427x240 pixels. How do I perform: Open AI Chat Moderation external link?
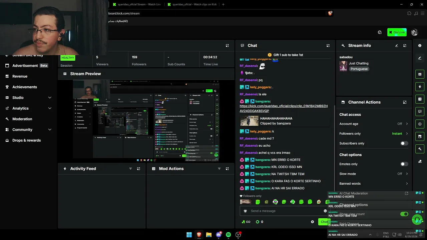pos(406,193)
